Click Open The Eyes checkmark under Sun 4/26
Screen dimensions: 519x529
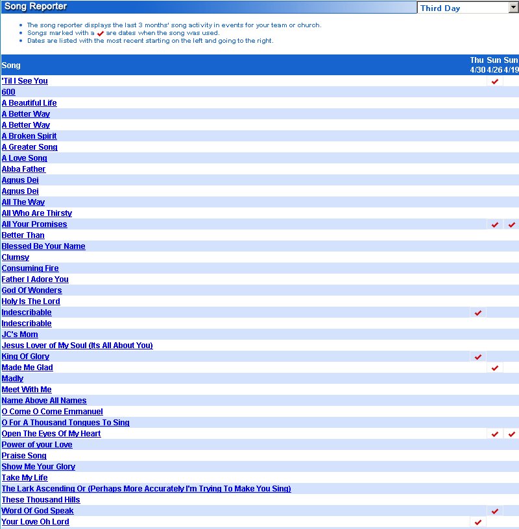[x=495, y=434]
